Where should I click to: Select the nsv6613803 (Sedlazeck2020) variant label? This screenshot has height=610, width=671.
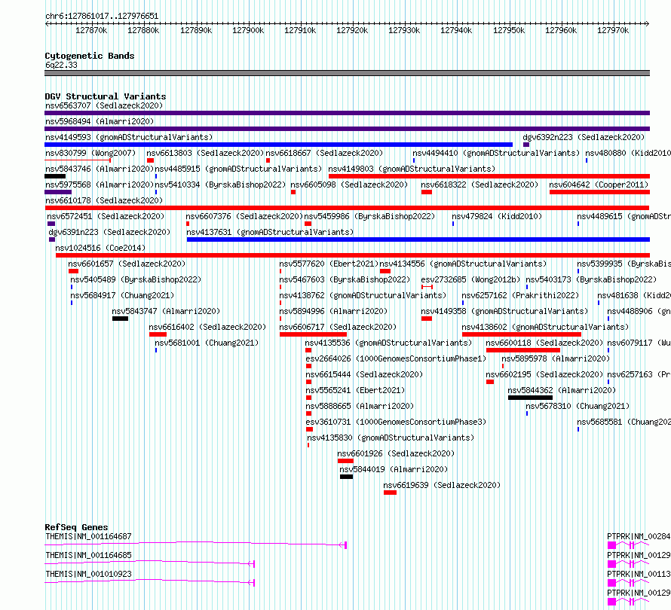click(205, 153)
